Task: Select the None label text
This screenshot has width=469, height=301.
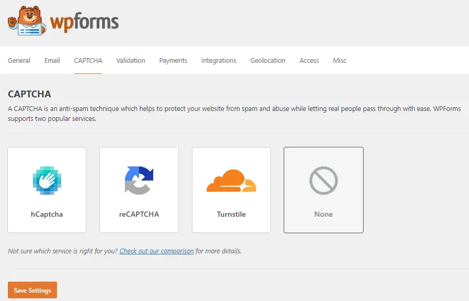Action: [x=324, y=214]
